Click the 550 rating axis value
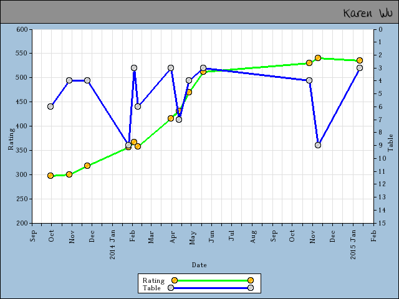399x299 pixels. click(22, 54)
